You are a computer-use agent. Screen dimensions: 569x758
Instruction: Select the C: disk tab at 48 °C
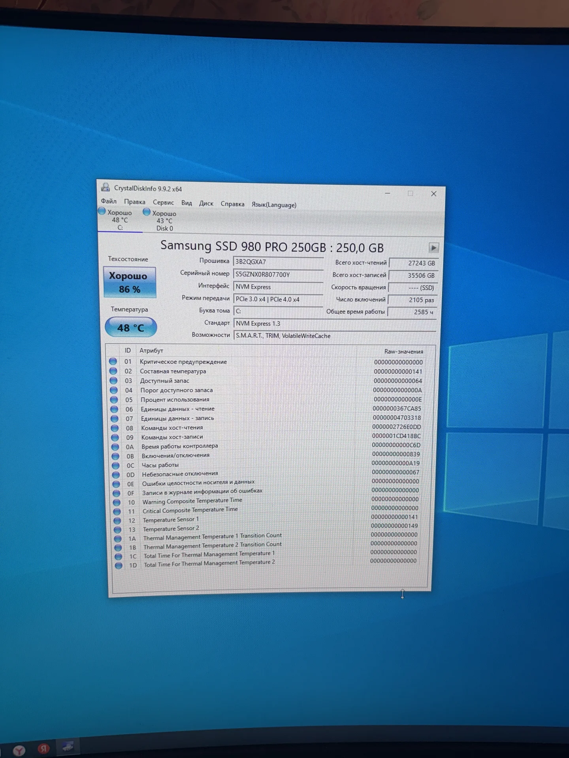tap(119, 220)
